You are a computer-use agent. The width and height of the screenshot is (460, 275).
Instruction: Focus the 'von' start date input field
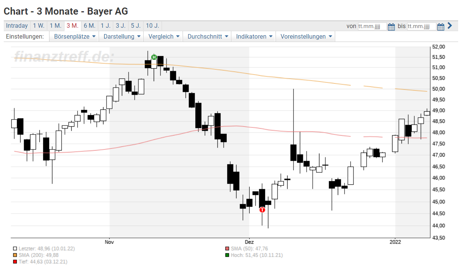(x=372, y=27)
